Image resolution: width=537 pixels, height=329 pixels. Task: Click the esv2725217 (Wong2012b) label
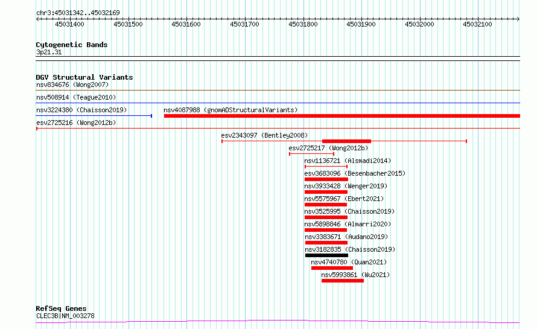pyautogui.click(x=328, y=149)
